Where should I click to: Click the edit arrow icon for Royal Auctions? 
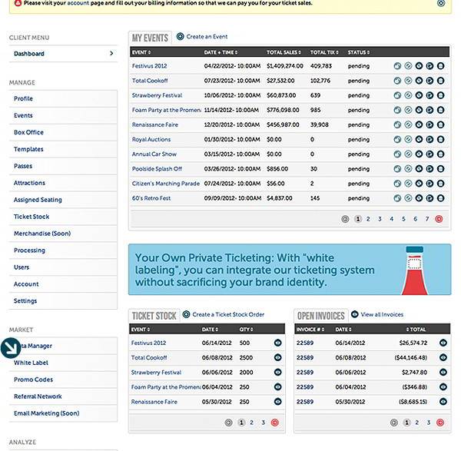point(429,139)
